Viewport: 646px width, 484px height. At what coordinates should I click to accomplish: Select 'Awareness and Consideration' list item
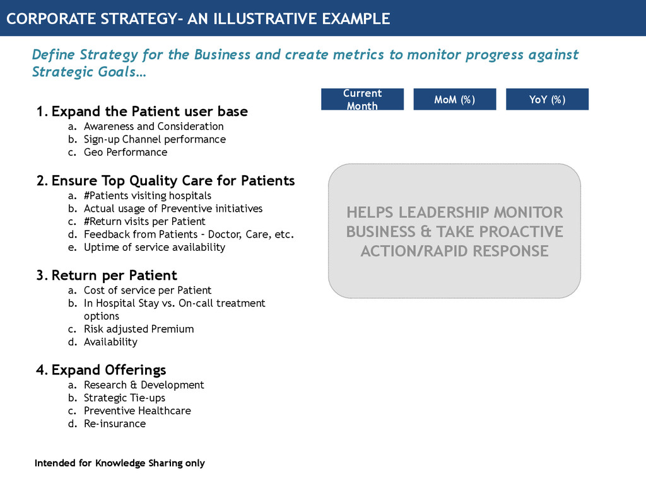pos(154,126)
